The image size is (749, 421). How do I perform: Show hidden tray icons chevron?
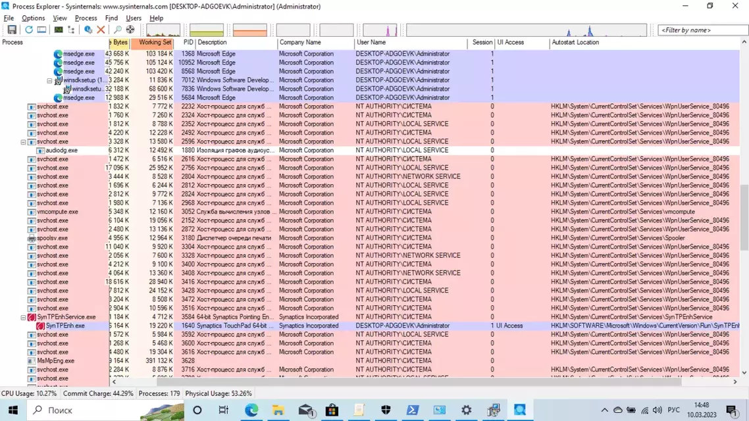pos(604,410)
